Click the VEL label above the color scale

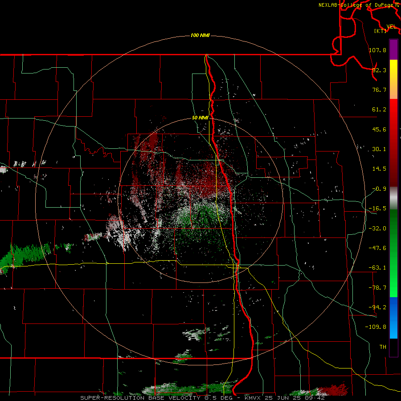tap(391, 27)
